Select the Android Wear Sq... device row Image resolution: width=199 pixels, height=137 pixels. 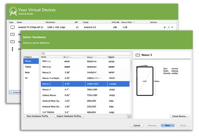pyautogui.click(x=85, y=101)
